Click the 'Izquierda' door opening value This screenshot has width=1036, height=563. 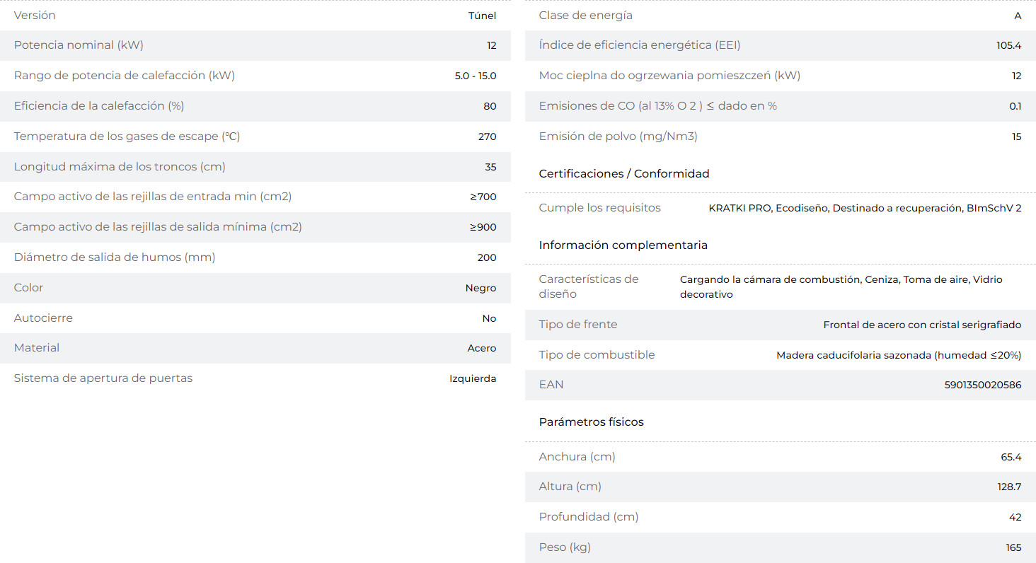473,378
